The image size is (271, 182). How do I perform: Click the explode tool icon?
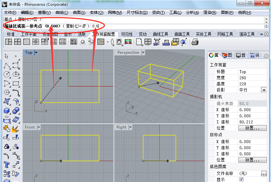coord(15,129)
